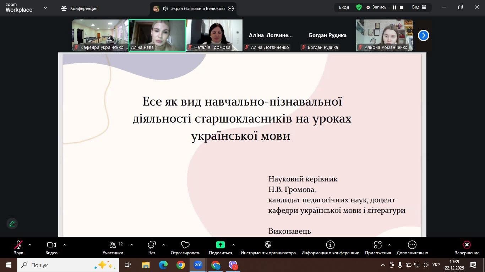Show next participants with the blue arrow
This screenshot has height=272, width=485.
tap(423, 35)
